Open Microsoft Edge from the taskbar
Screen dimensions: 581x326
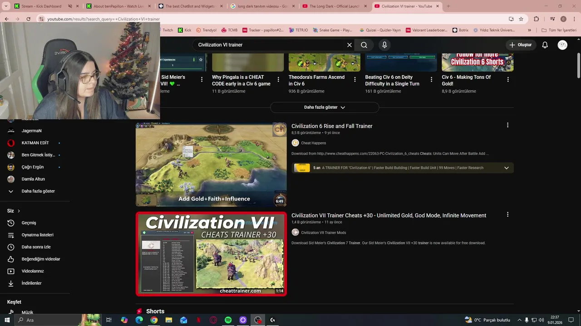(139, 320)
